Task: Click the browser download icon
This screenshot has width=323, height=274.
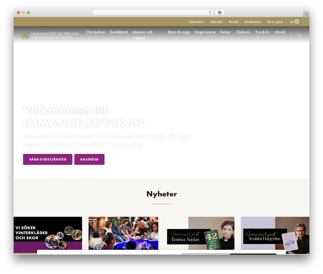Action: (x=220, y=13)
